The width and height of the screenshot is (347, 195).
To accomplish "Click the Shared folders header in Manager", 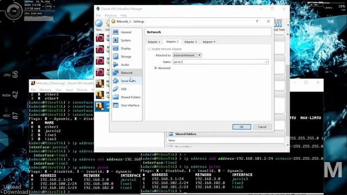I will [185, 134].
